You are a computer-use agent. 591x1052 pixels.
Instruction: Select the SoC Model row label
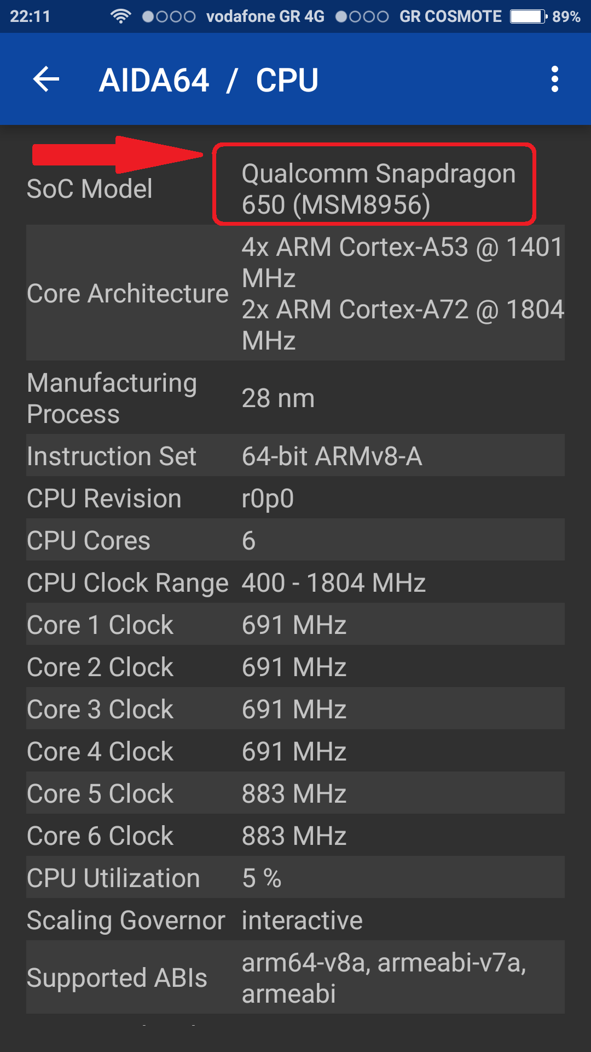[x=90, y=189]
